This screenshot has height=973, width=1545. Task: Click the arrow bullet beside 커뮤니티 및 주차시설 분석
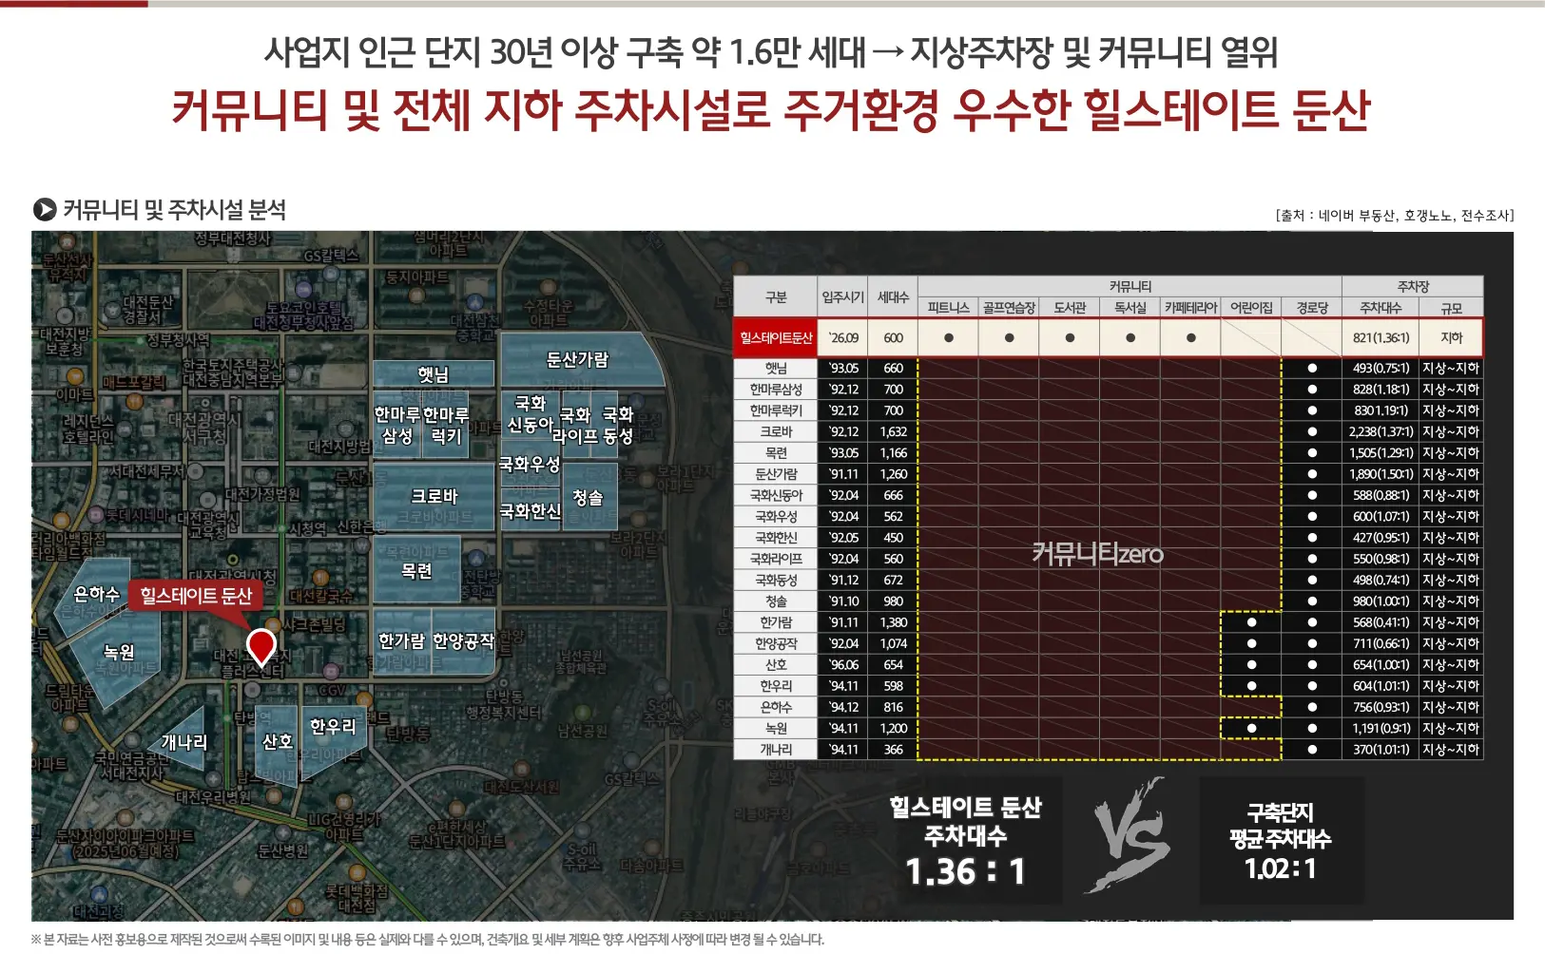pyautogui.click(x=44, y=209)
